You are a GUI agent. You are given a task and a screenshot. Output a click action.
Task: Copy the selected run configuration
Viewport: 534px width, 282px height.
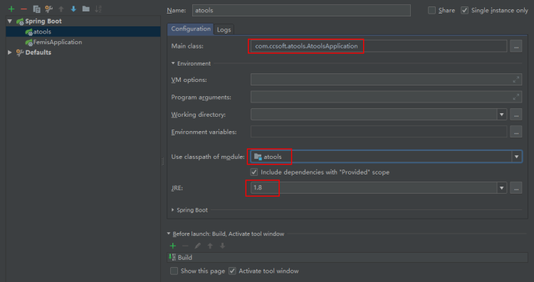pos(36,9)
